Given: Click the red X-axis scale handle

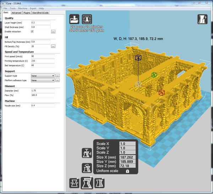Looking at the screenshot, I should click(162, 93).
